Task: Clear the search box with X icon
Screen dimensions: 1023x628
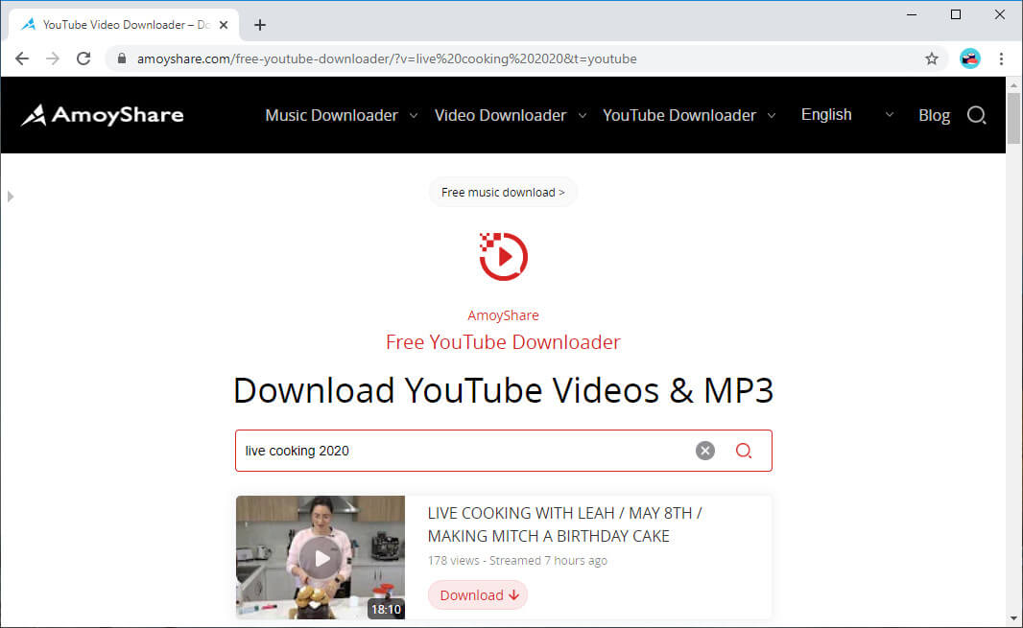Action: [x=704, y=451]
